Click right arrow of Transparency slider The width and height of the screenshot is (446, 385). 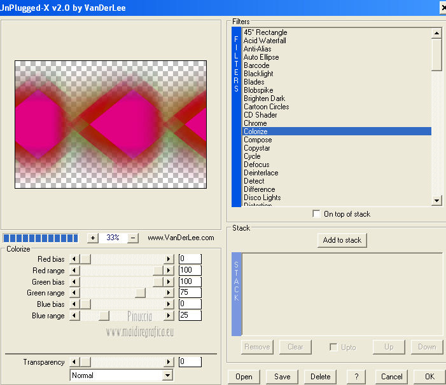point(169,361)
